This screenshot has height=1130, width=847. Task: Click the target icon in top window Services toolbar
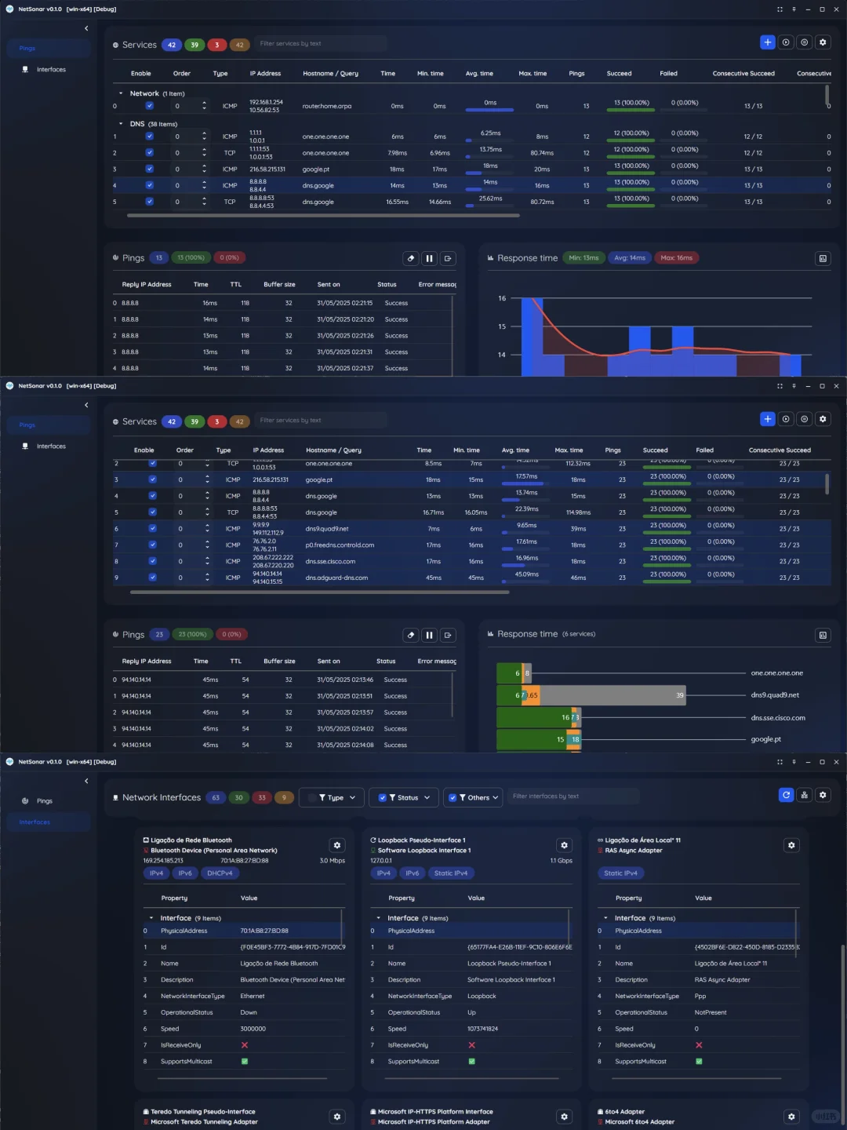[x=804, y=42]
